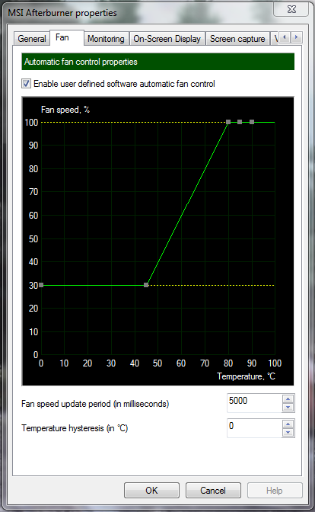Screen dimensions: 315x512
Task: Decrease the temperature hysteresis value
Action: [288, 432]
